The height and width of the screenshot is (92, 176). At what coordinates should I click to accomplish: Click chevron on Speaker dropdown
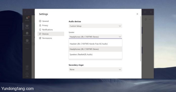point(120,37)
